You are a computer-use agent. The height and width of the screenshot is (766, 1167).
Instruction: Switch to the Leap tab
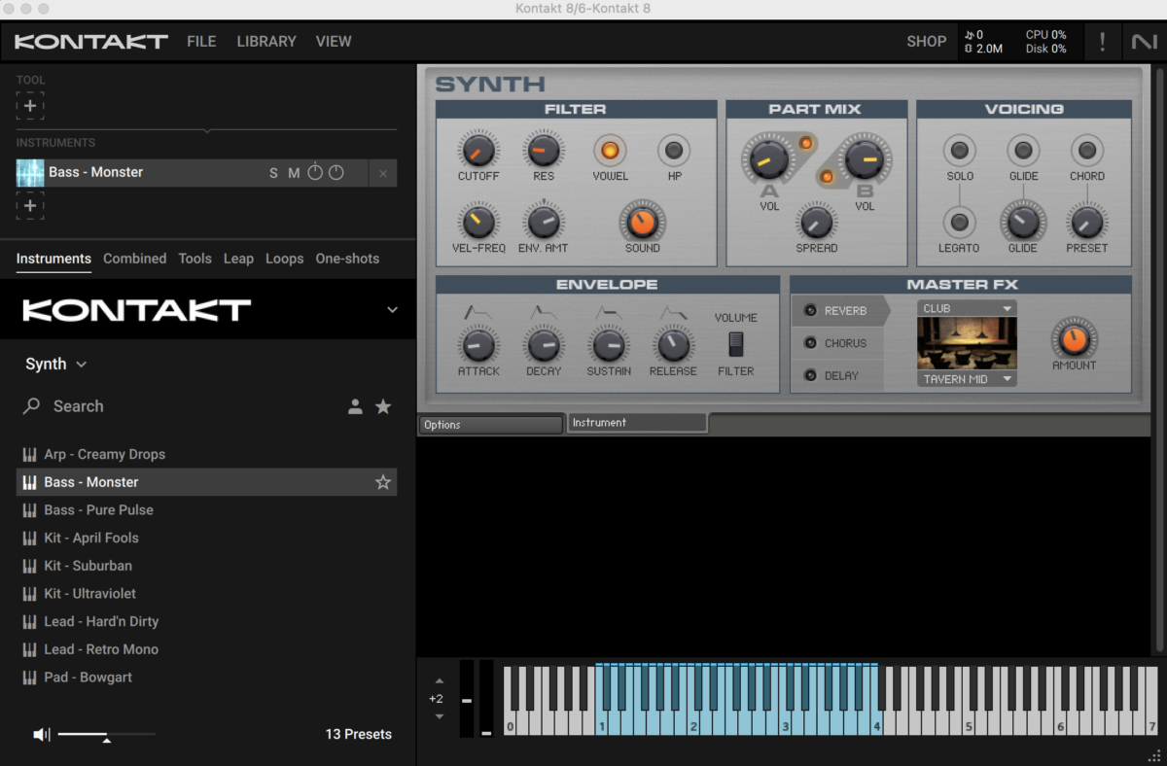[x=238, y=259]
